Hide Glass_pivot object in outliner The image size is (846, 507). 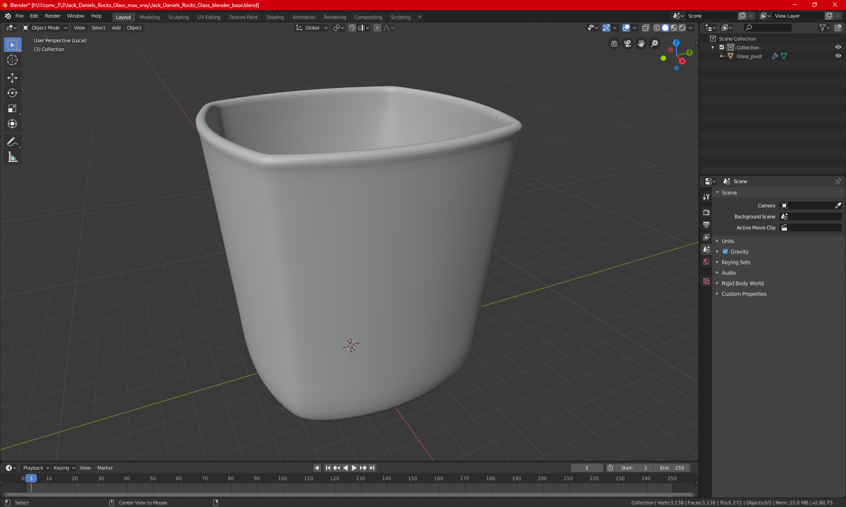(x=838, y=56)
